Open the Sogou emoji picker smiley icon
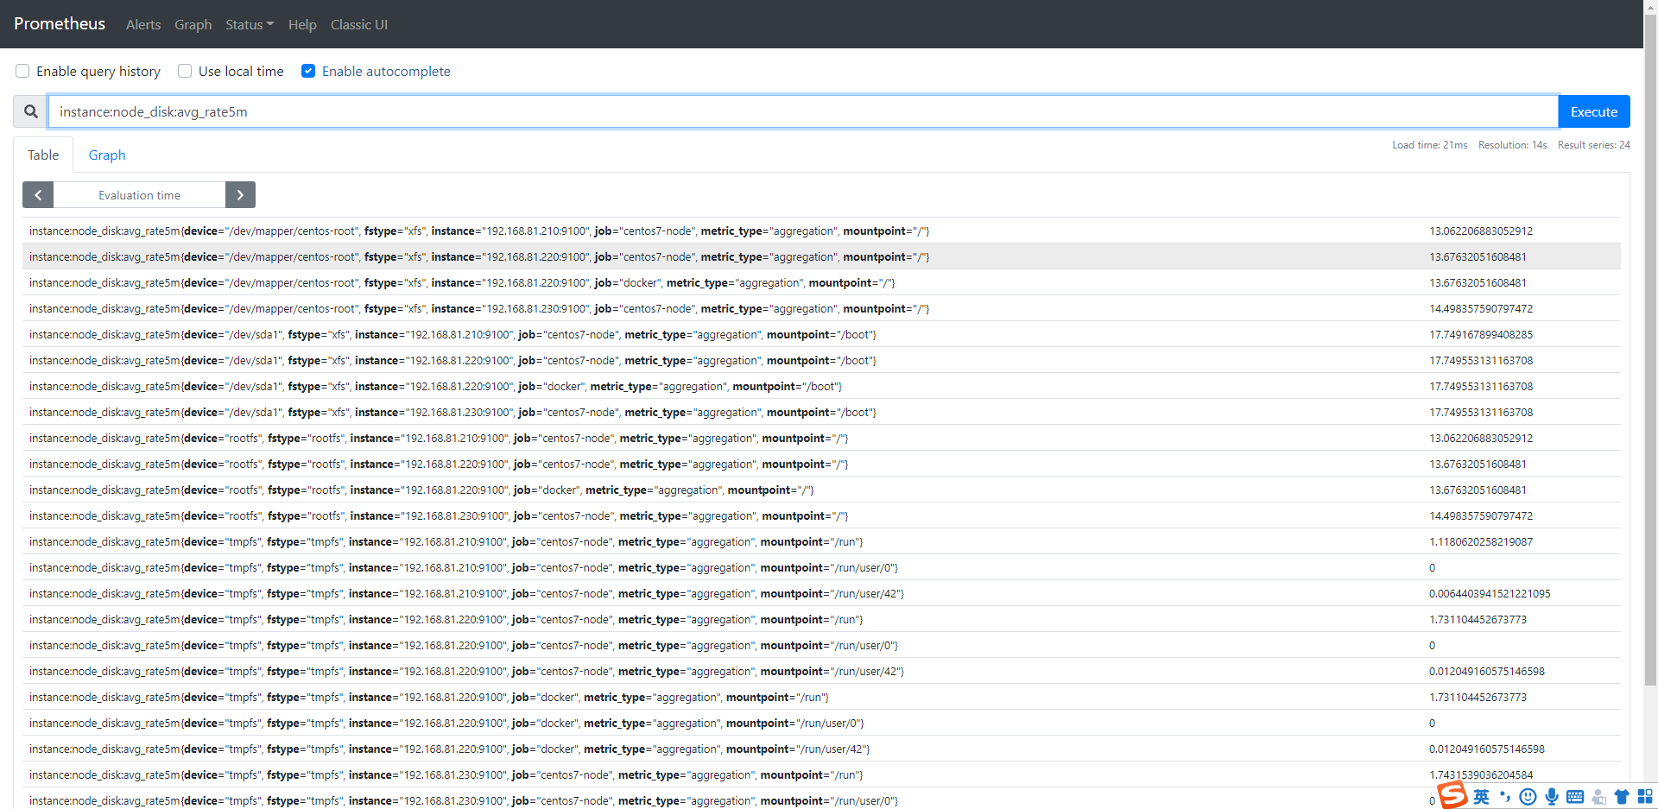 (x=1528, y=797)
